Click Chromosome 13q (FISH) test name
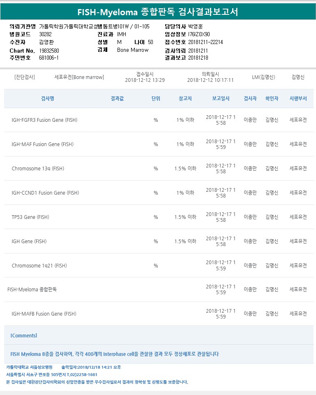This screenshot has width=316, height=395. coord(38,169)
